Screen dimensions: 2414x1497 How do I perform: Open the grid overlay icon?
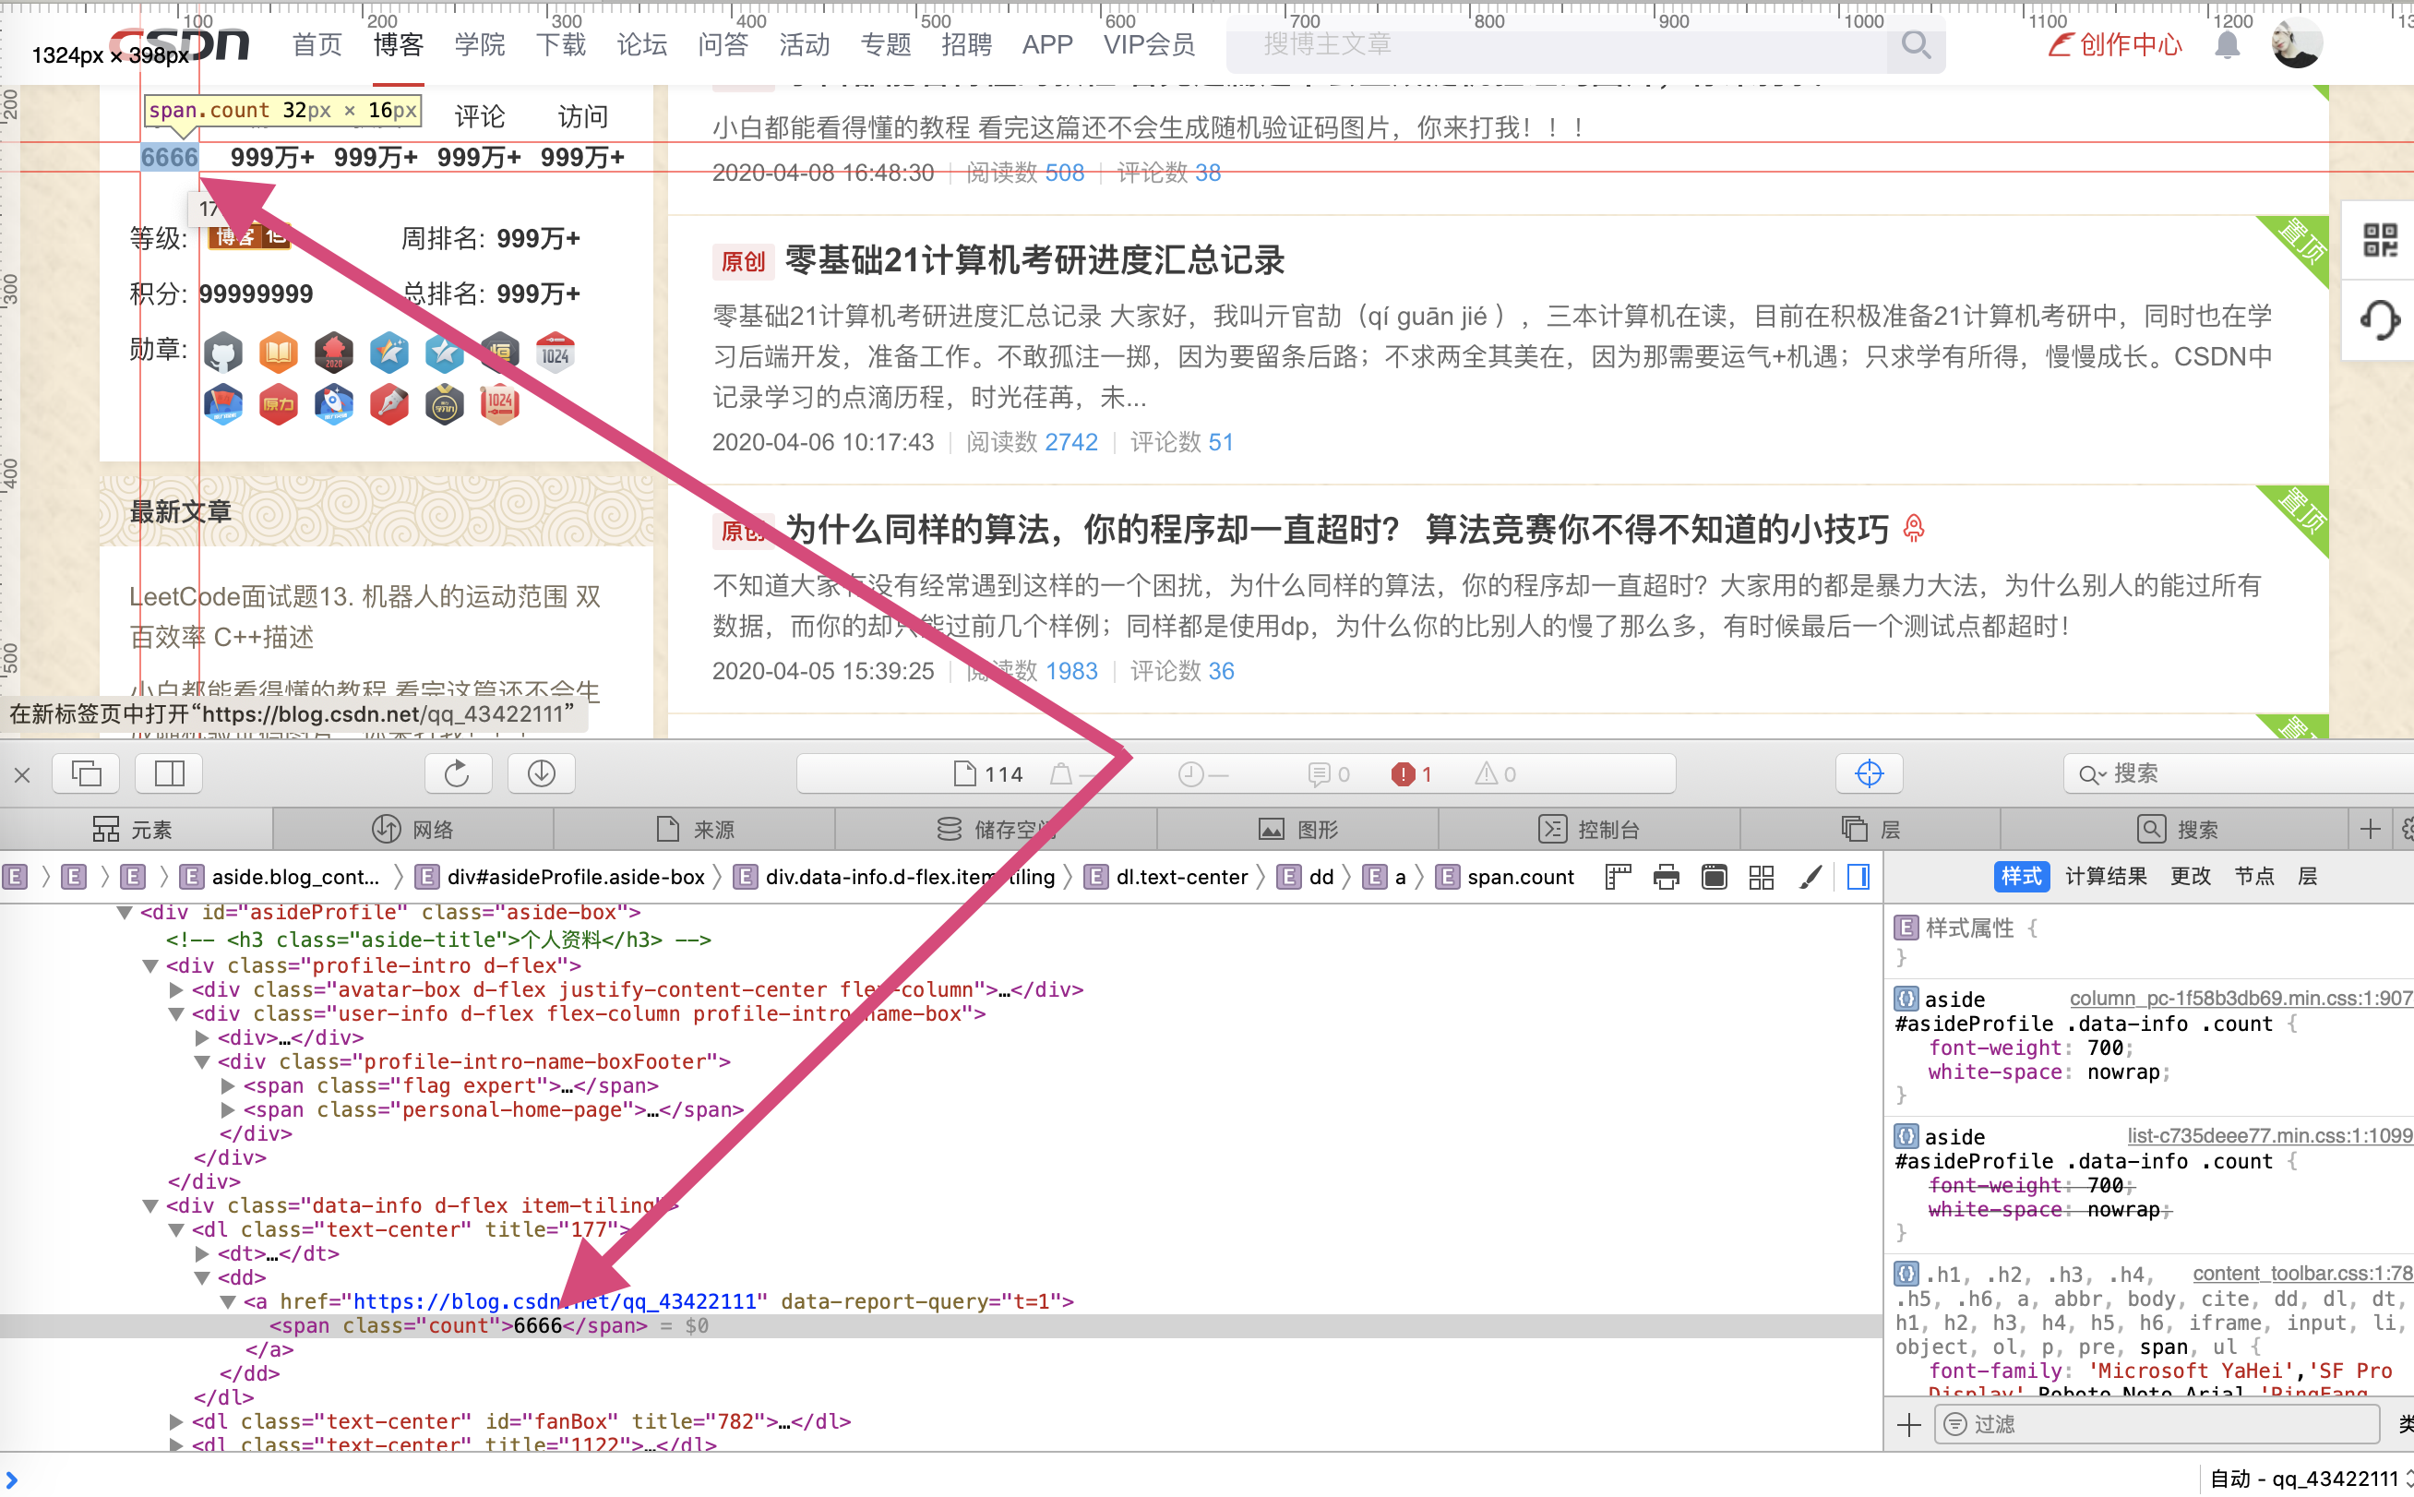(x=1762, y=877)
